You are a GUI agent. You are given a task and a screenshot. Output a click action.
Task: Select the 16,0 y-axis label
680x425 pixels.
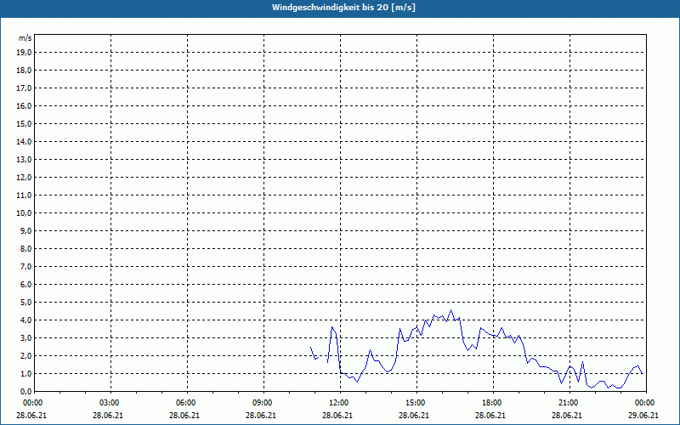tap(24, 105)
